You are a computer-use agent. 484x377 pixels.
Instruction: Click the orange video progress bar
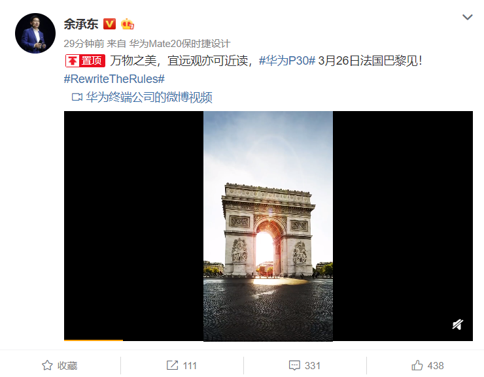pyautogui.click(x=94, y=340)
